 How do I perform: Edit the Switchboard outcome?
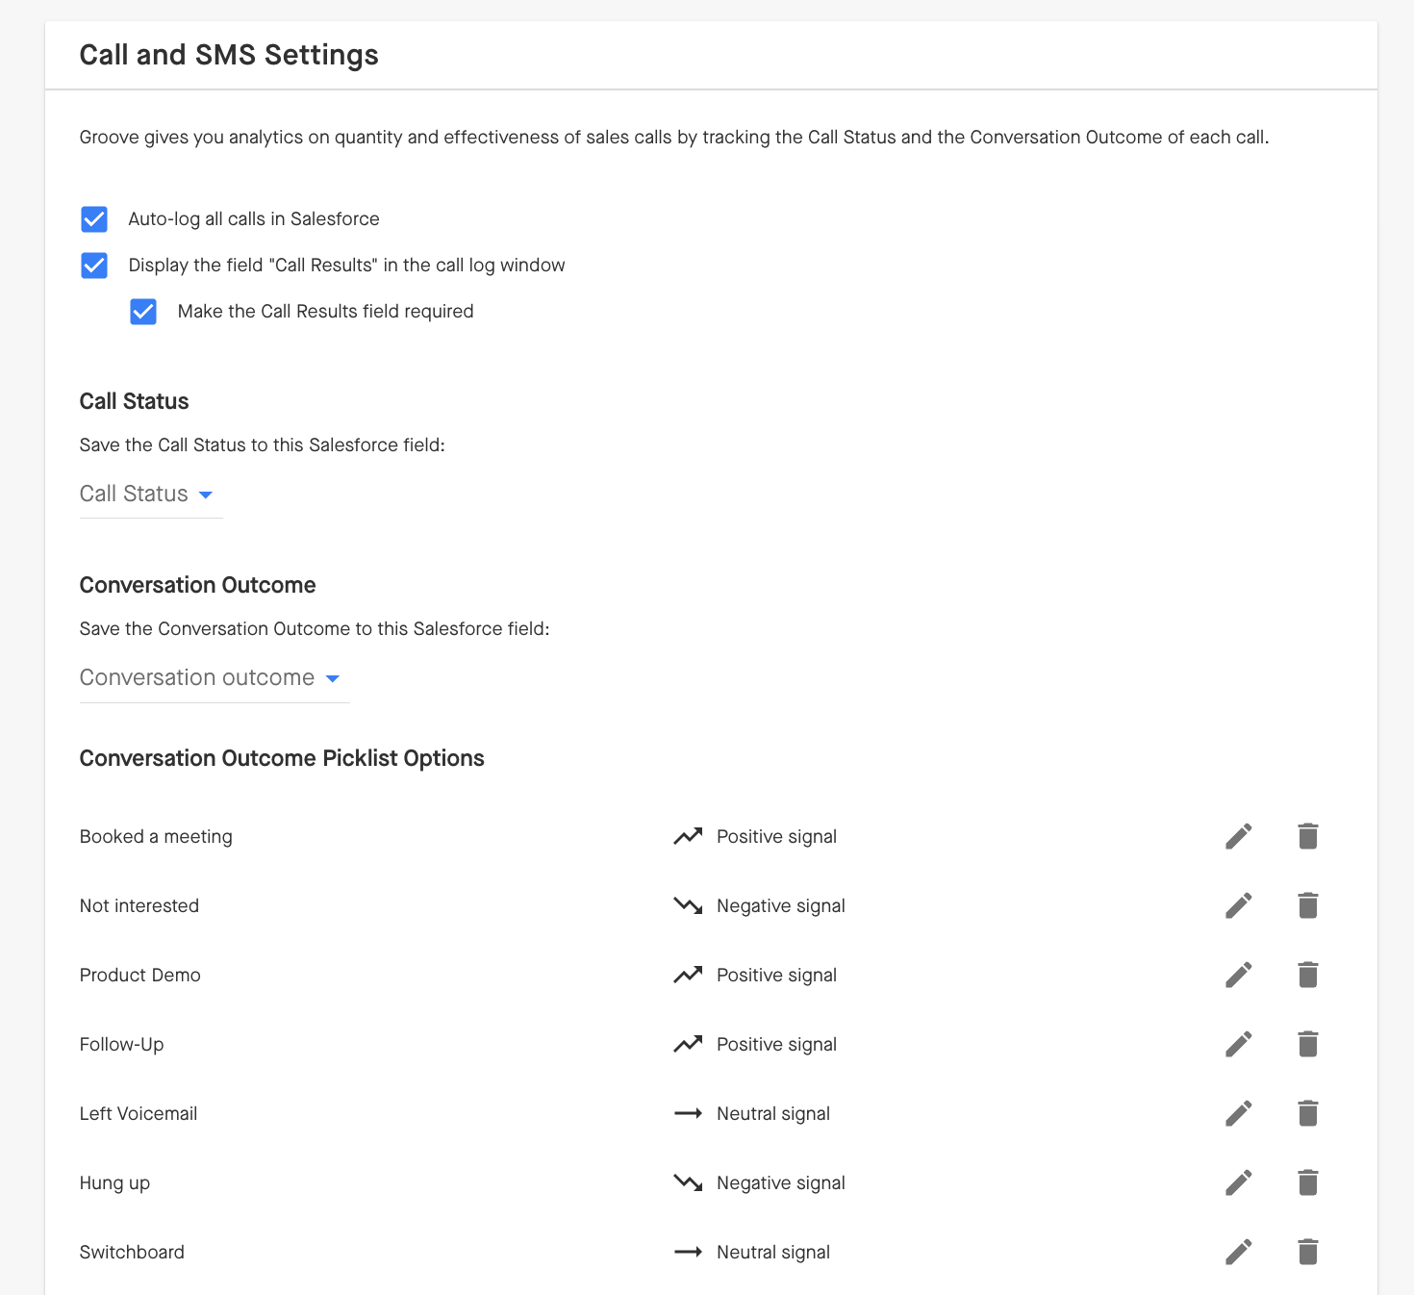click(1238, 1252)
